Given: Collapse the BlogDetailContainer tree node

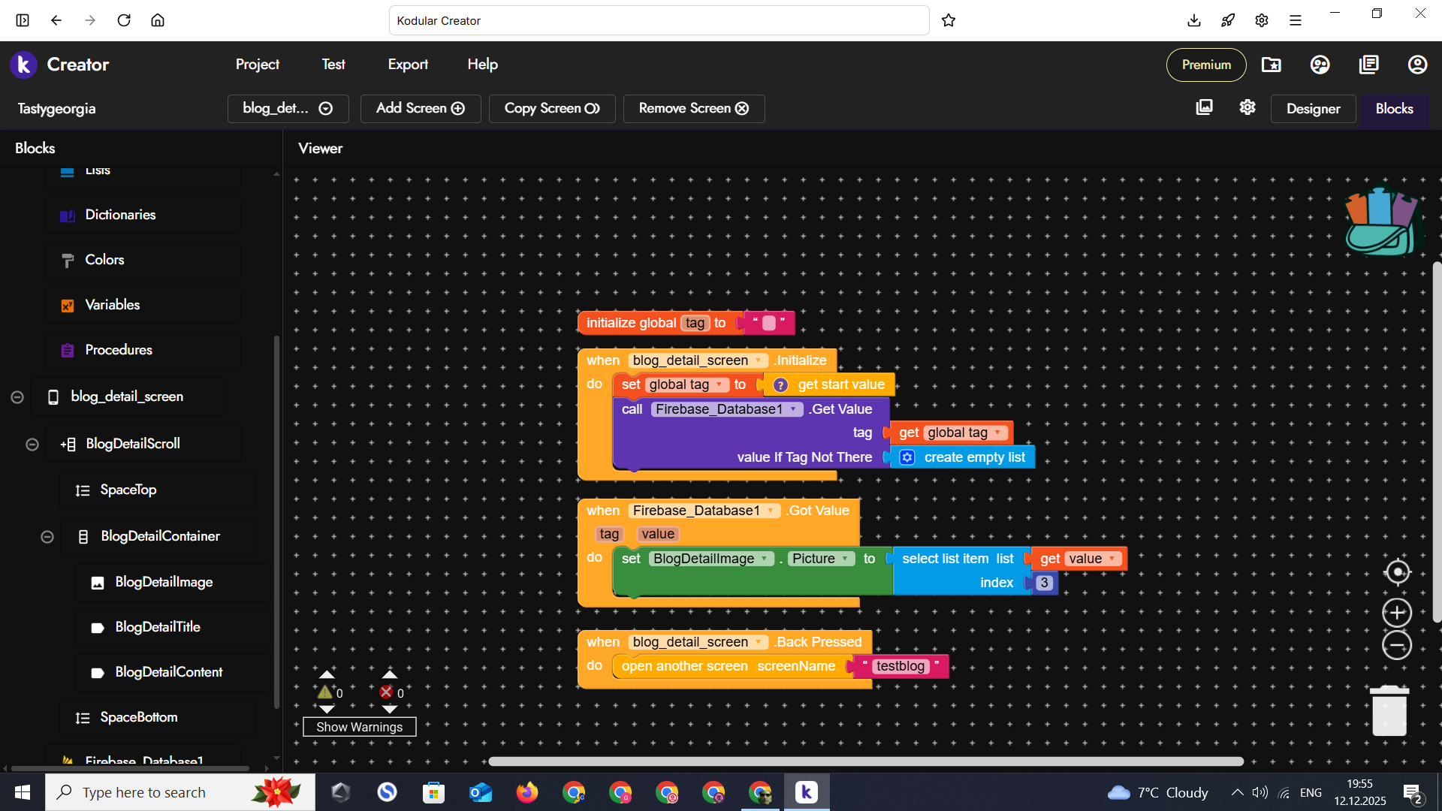Looking at the screenshot, I should [47, 537].
